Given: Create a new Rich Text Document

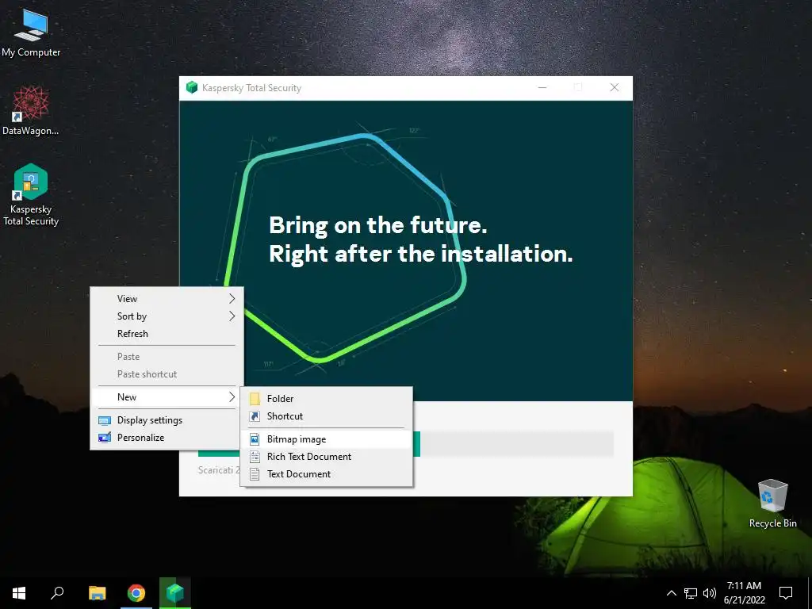Looking at the screenshot, I should pyautogui.click(x=327, y=457).
